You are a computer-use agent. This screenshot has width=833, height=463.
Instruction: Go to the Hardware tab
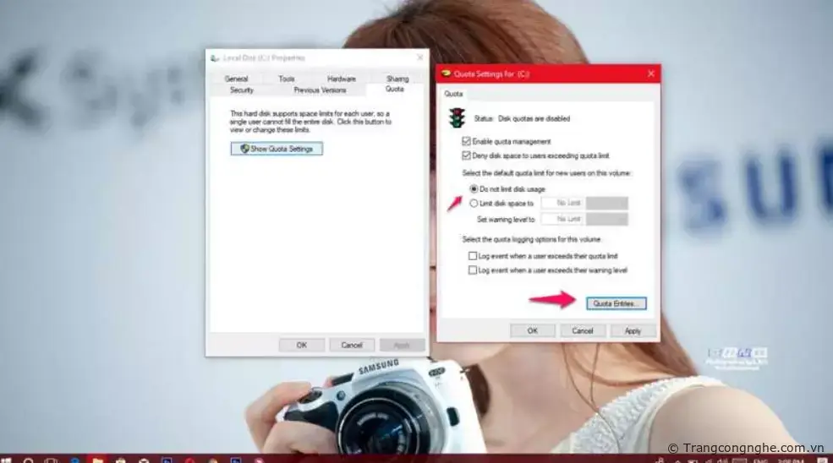[x=341, y=79]
